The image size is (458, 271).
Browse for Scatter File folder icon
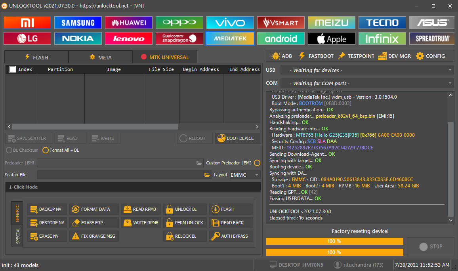coord(207,175)
